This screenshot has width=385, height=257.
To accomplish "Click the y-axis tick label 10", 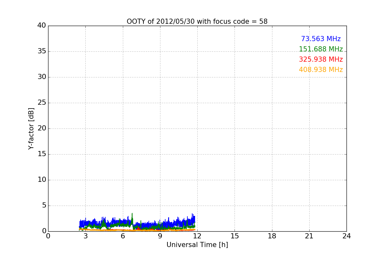I will point(42,180).
